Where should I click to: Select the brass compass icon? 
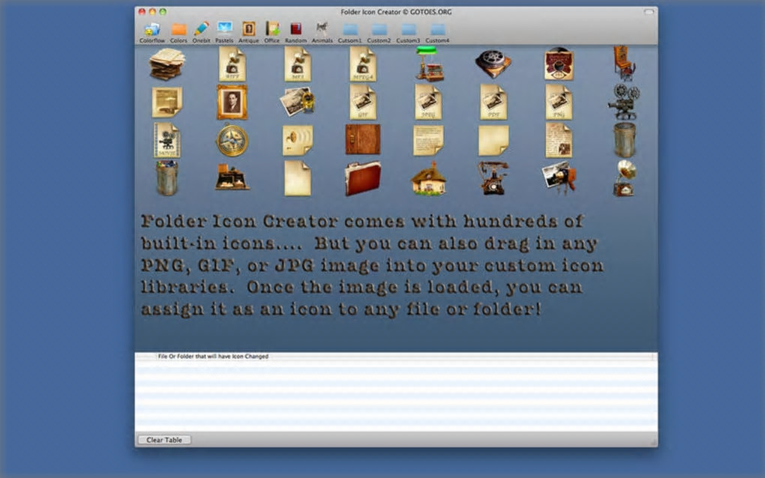(x=232, y=140)
